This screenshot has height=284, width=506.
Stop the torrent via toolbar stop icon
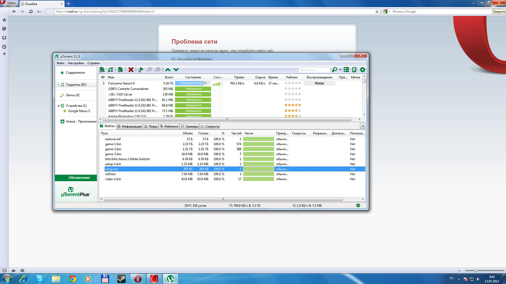point(157,70)
